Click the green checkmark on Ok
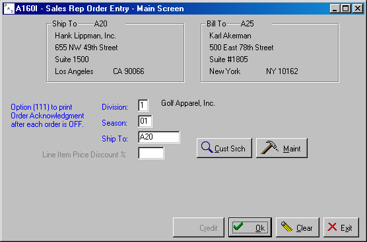This screenshot has height=242, width=367. tap(238, 226)
